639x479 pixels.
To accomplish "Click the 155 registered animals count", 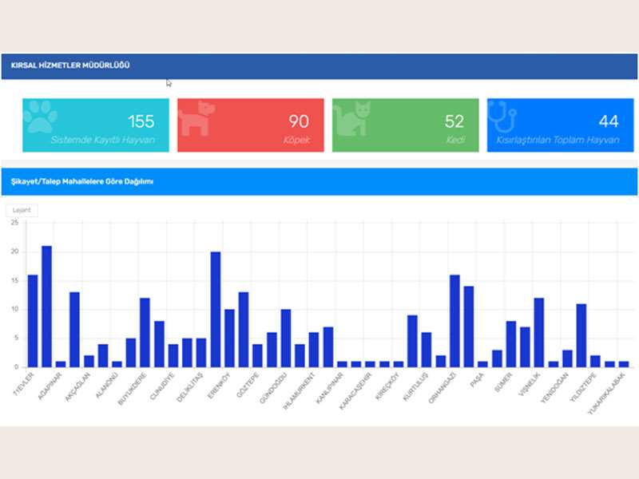I will click(141, 121).
